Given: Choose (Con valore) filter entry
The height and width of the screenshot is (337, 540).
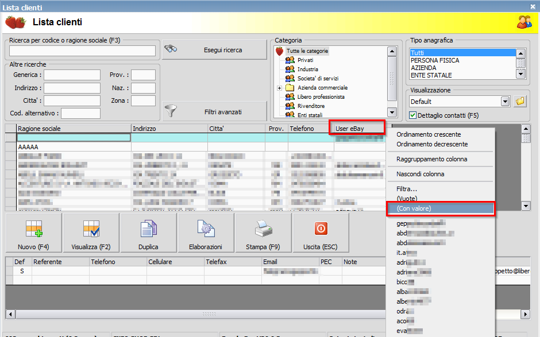Looking at the screenshot, I should 441,208.
